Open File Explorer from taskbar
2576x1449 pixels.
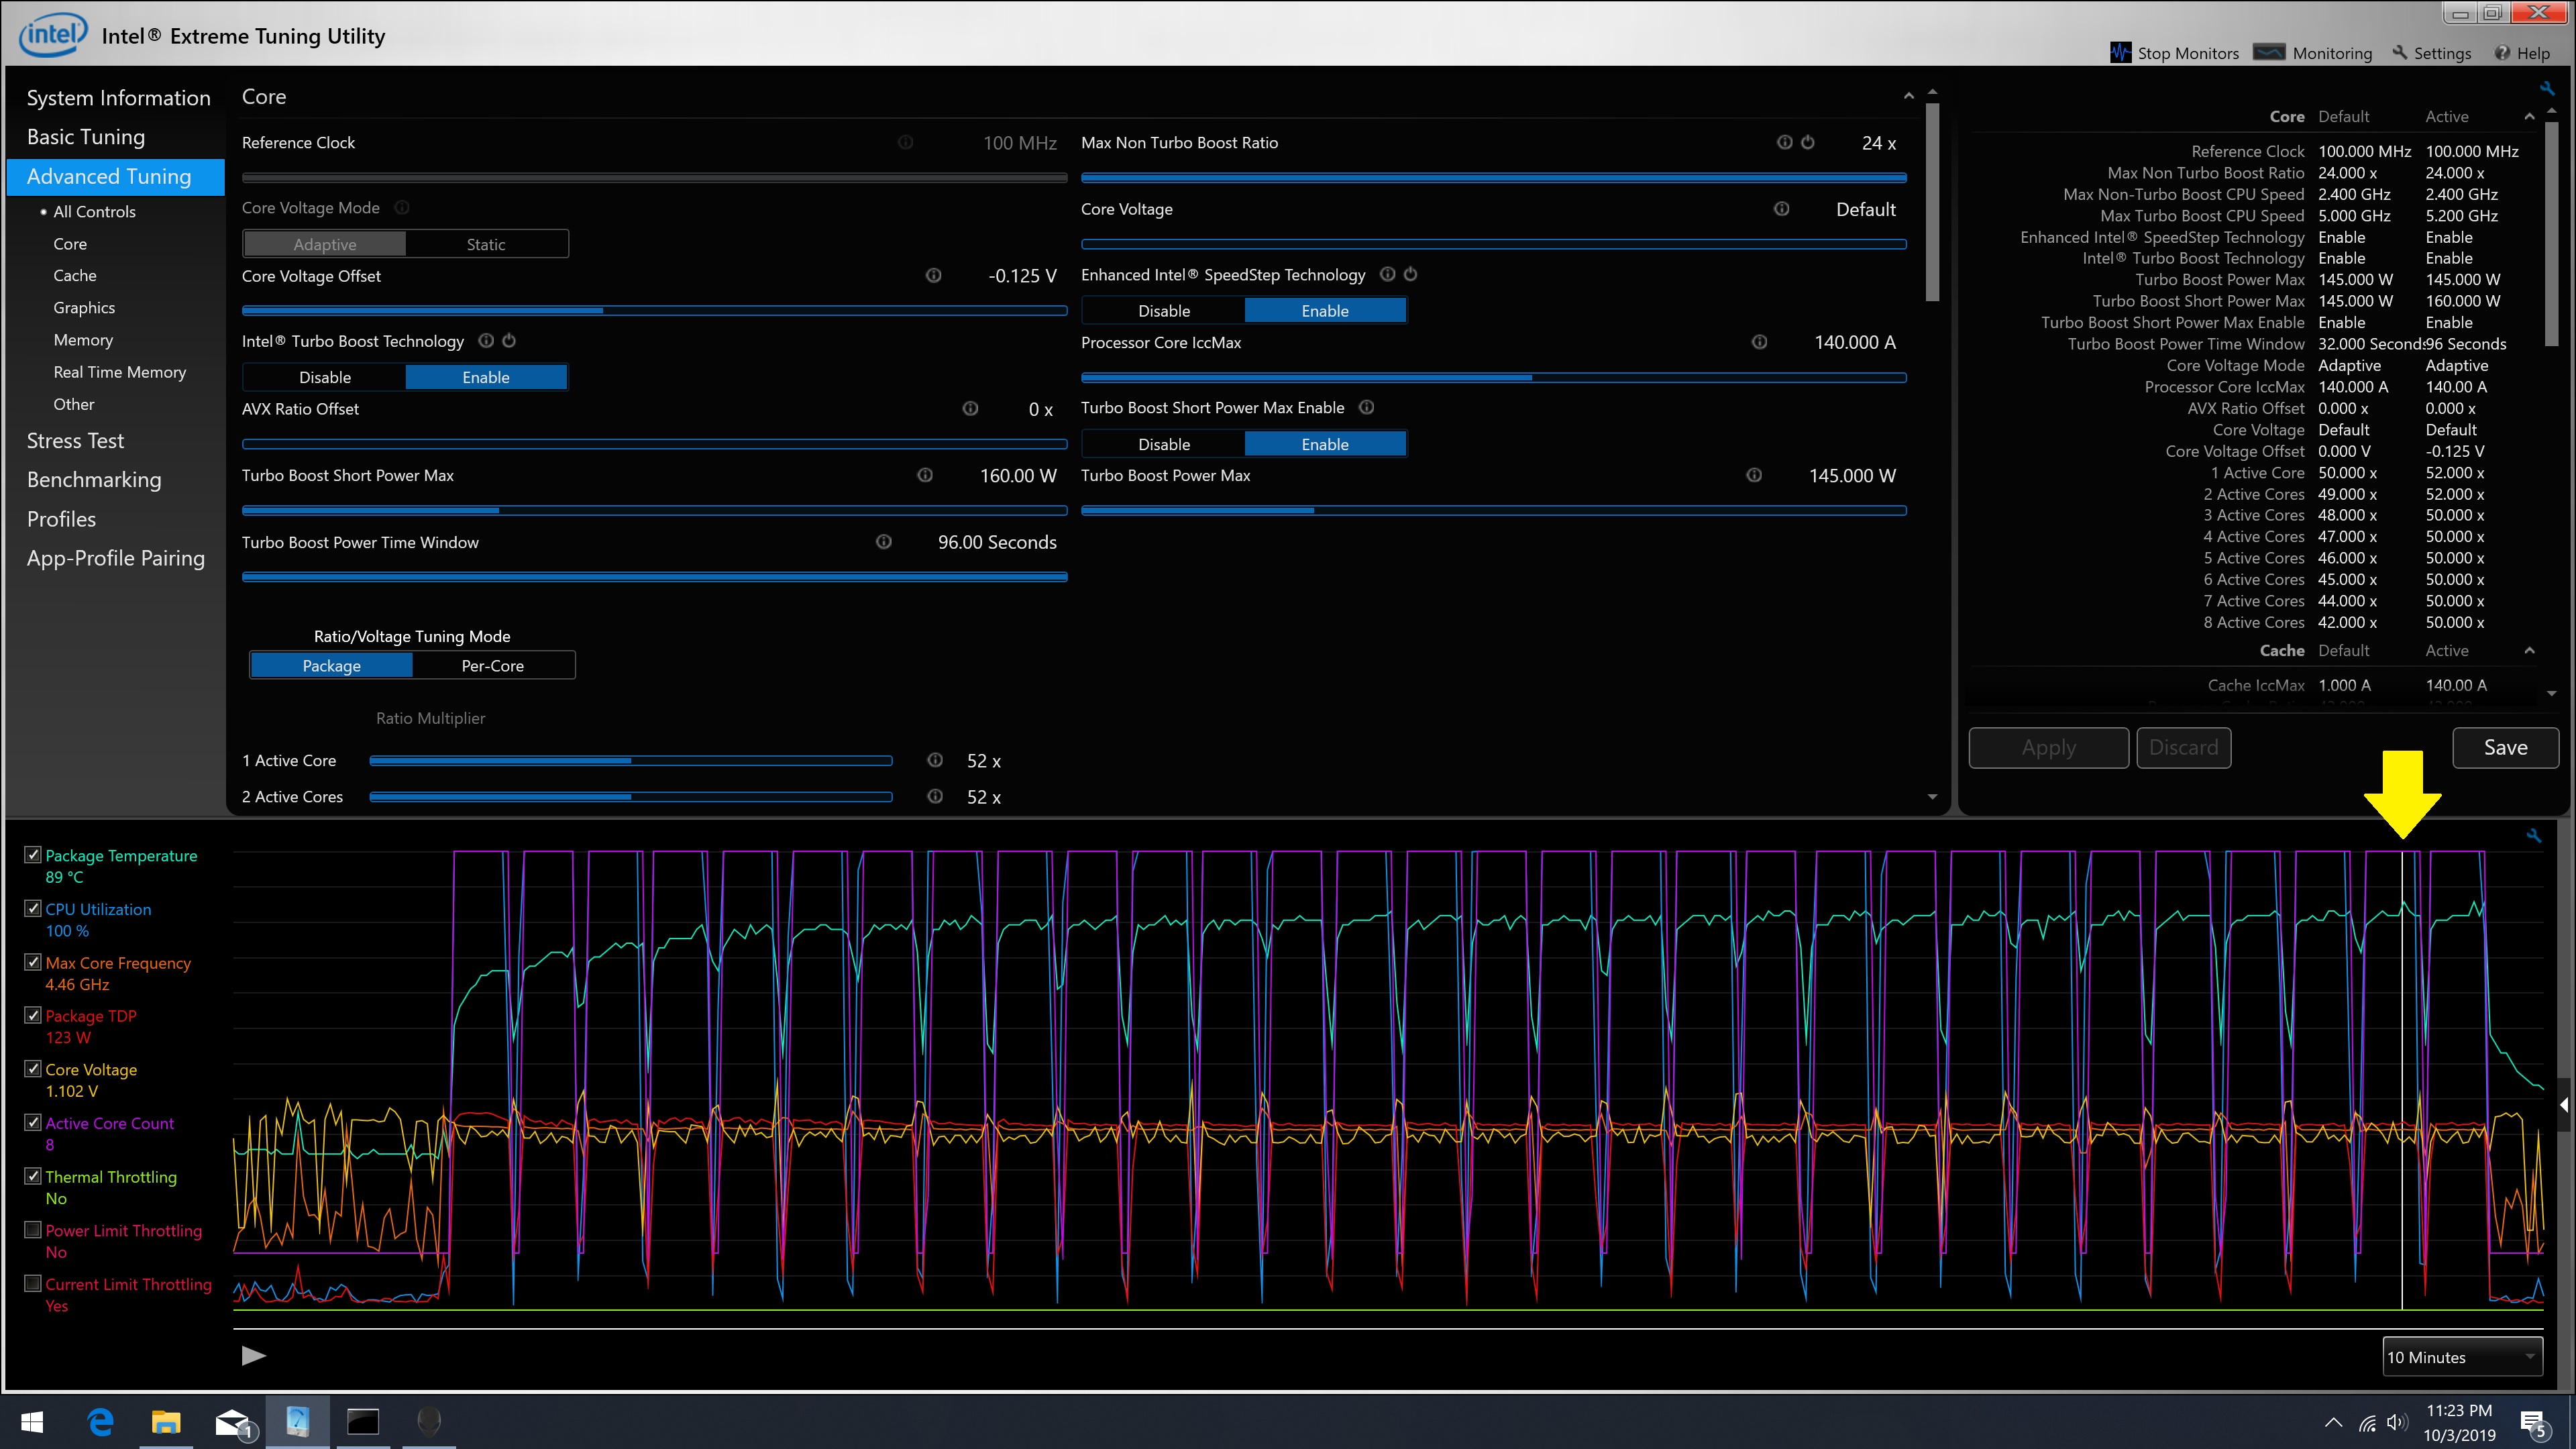click(x=166, y=1421)
